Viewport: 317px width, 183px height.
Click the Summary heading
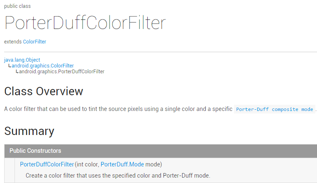pyautogui.click(x=29, y=131)
